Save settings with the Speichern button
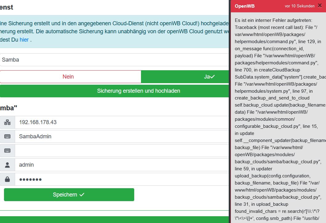Screen dimensions: 326x223 pos(69,195)
